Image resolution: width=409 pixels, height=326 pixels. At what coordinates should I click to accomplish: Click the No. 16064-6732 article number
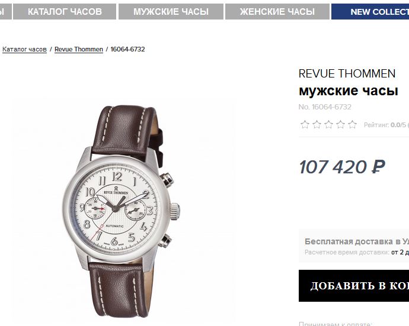point(325,107)
